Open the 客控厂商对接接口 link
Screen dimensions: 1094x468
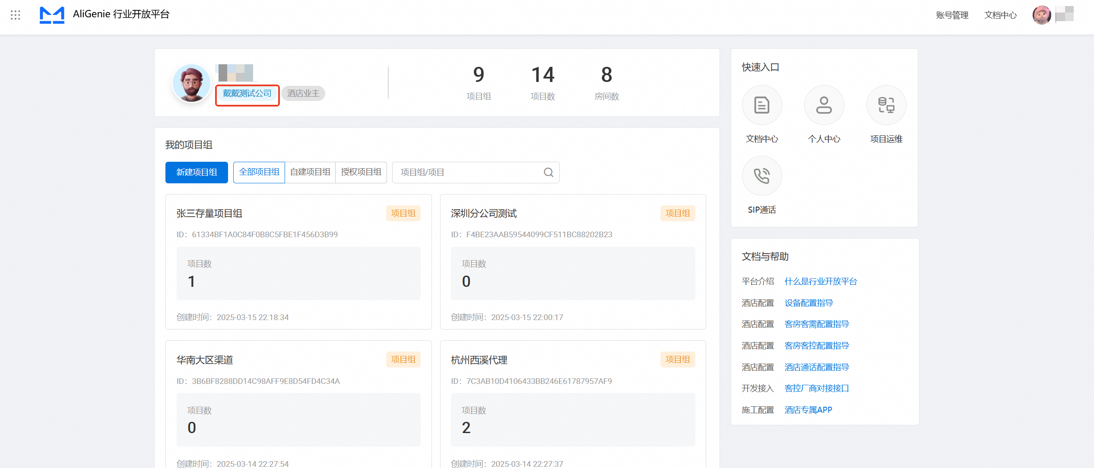pyautogui.click(x=817, y=388)
